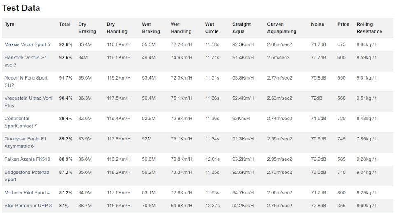This screenshot has width=395, height=213.
Task: Click the Noise column header
Action: (x=317, y=24)
